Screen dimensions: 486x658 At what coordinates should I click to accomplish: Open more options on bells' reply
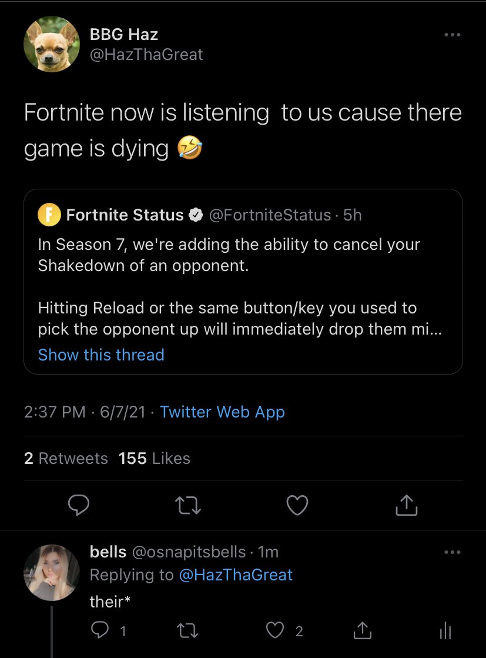[452, 552]
